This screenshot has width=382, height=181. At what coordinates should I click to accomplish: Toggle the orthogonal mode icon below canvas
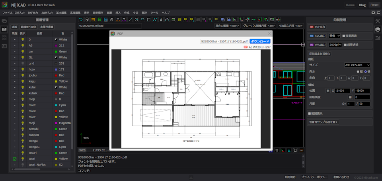283,150
